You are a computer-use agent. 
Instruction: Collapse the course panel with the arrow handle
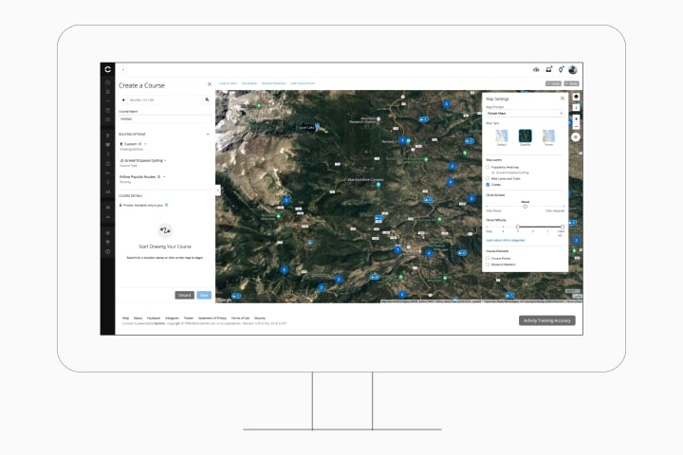pos(218,191)
